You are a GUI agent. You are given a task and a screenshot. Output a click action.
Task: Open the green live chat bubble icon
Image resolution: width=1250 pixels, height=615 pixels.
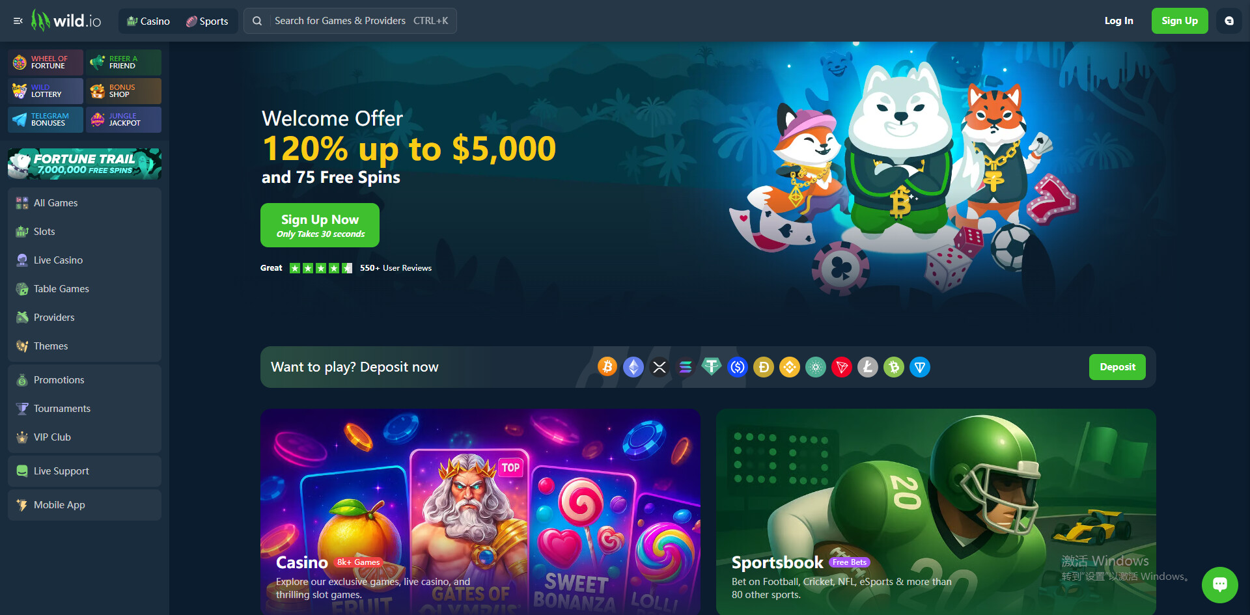[1220, 584]
